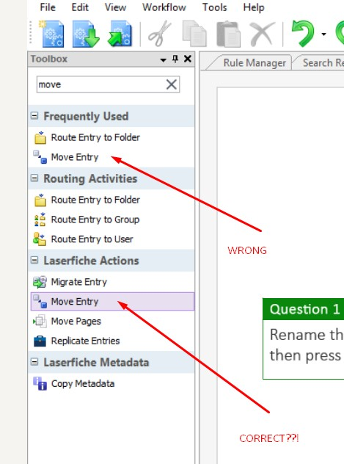Screen dimensions: 344x464
Task: Click the Route Entry to Group people icon
Action: pyautogui.click(x=40, y=220)
